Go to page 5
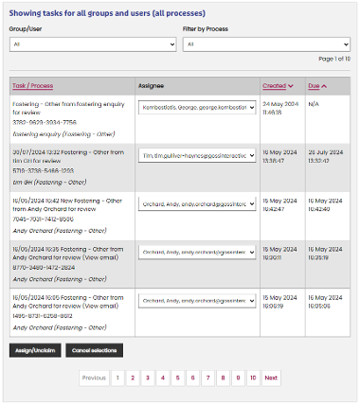This screenshot has width=360, height=404. click(x=178, y=378)
